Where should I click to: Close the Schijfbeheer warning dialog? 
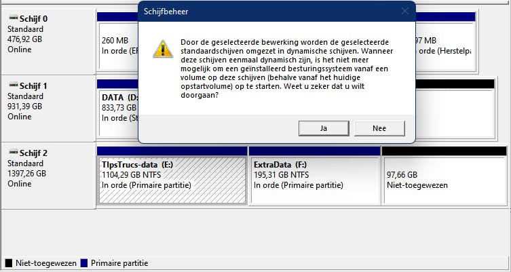point(405,11)
